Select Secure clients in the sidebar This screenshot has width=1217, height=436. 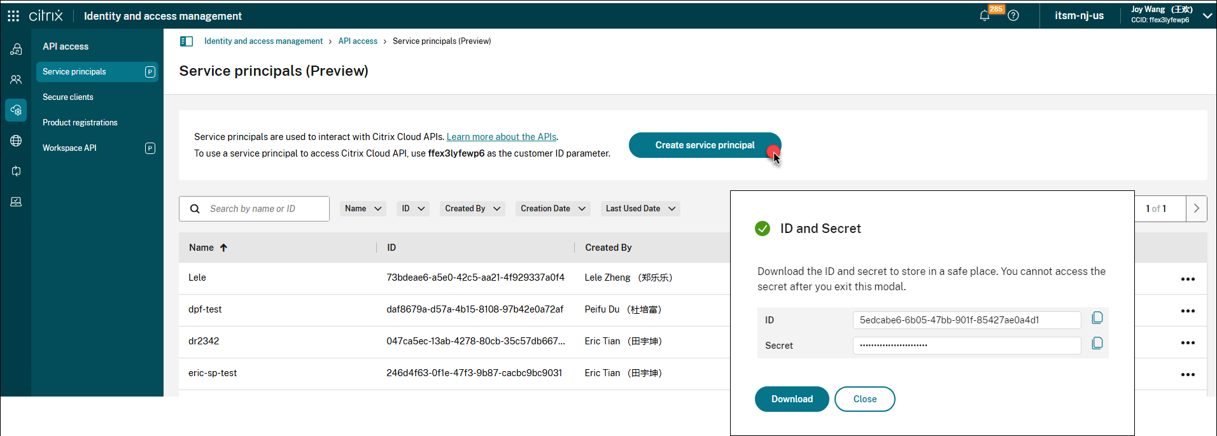pyautogui.click(x=68, y=97)
